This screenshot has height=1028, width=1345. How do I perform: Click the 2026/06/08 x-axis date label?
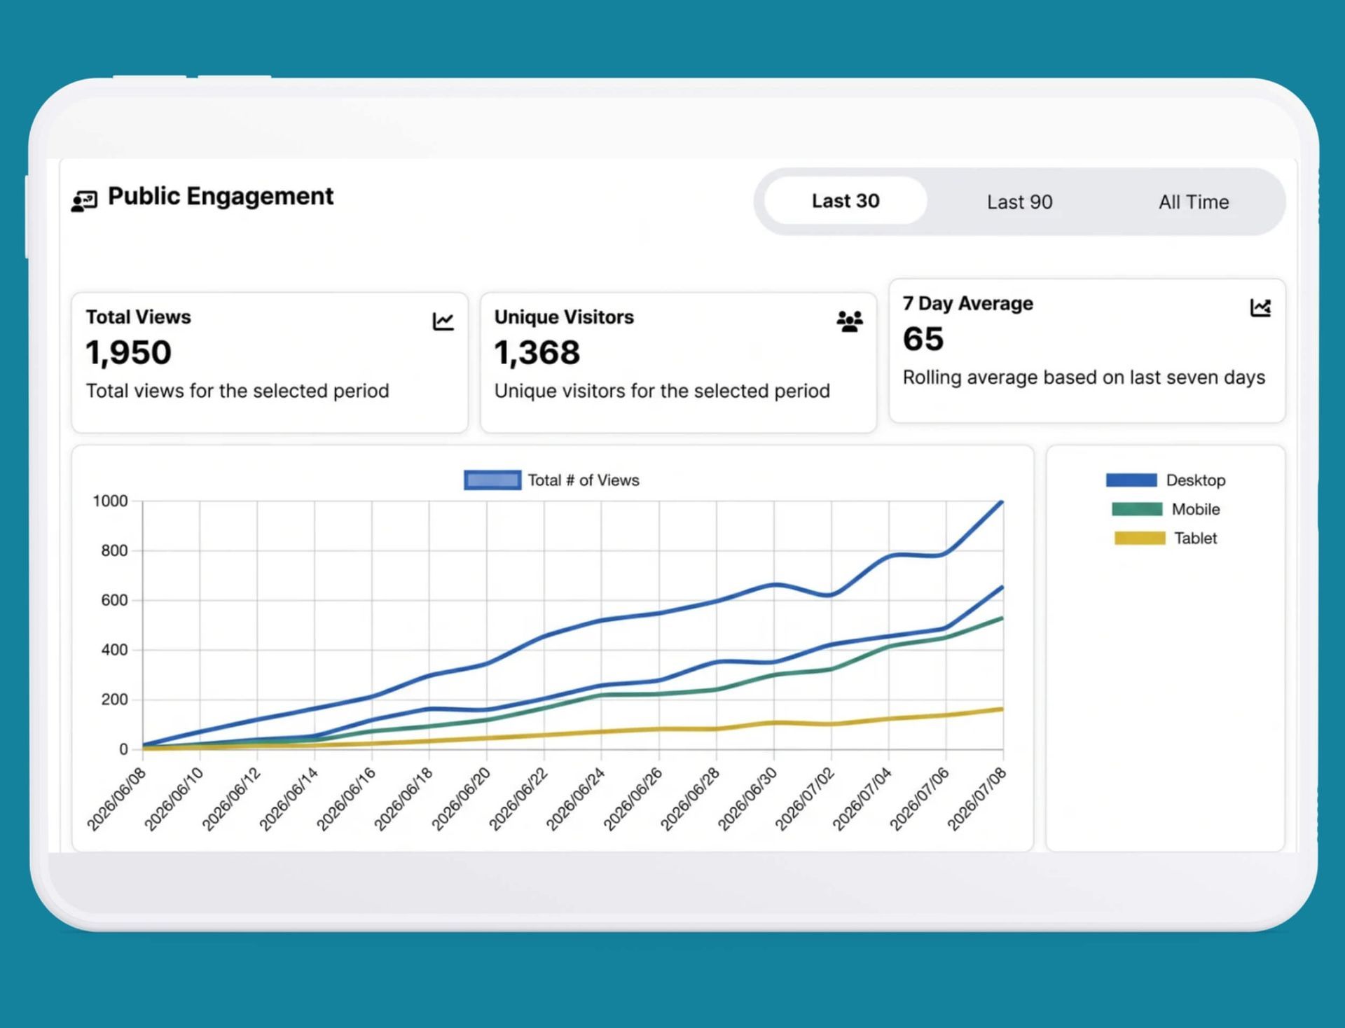point(116,799)
